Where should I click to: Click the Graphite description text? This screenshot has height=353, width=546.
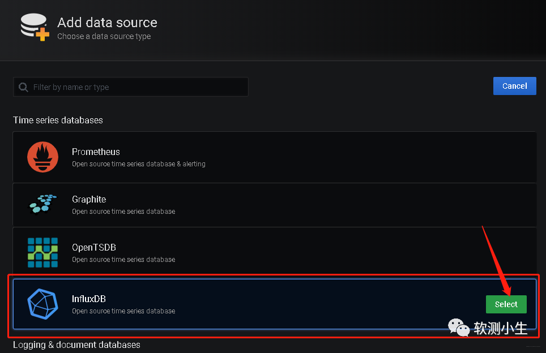[123, 212]
